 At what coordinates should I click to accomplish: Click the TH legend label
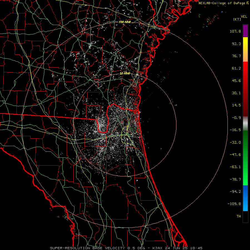click(x=239, y=216)
